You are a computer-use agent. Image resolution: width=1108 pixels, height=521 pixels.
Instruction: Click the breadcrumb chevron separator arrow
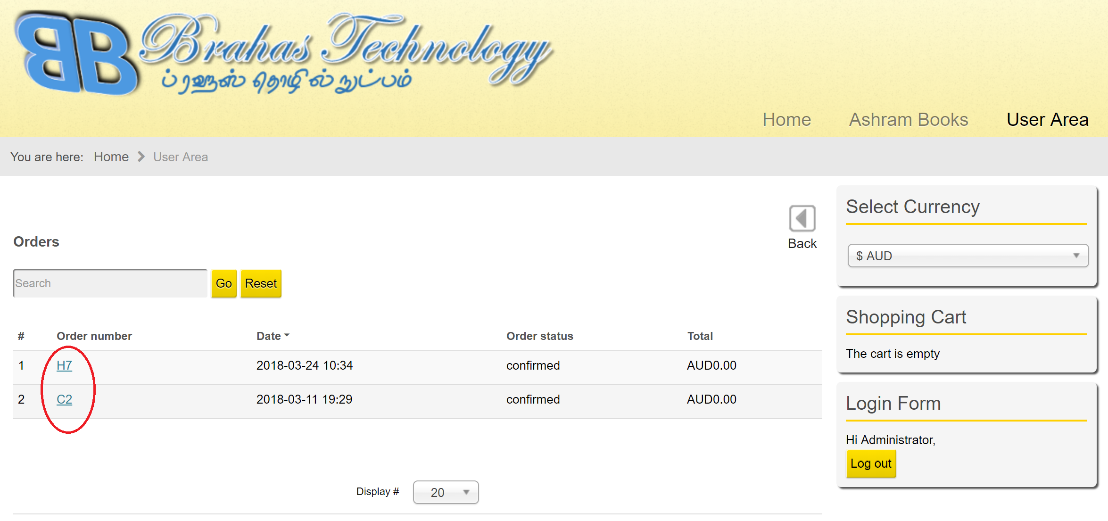point(141,157)
